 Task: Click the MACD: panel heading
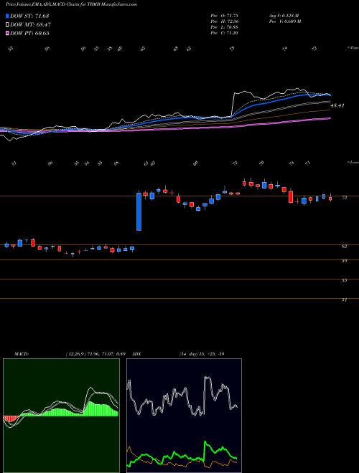click(21, 354)
